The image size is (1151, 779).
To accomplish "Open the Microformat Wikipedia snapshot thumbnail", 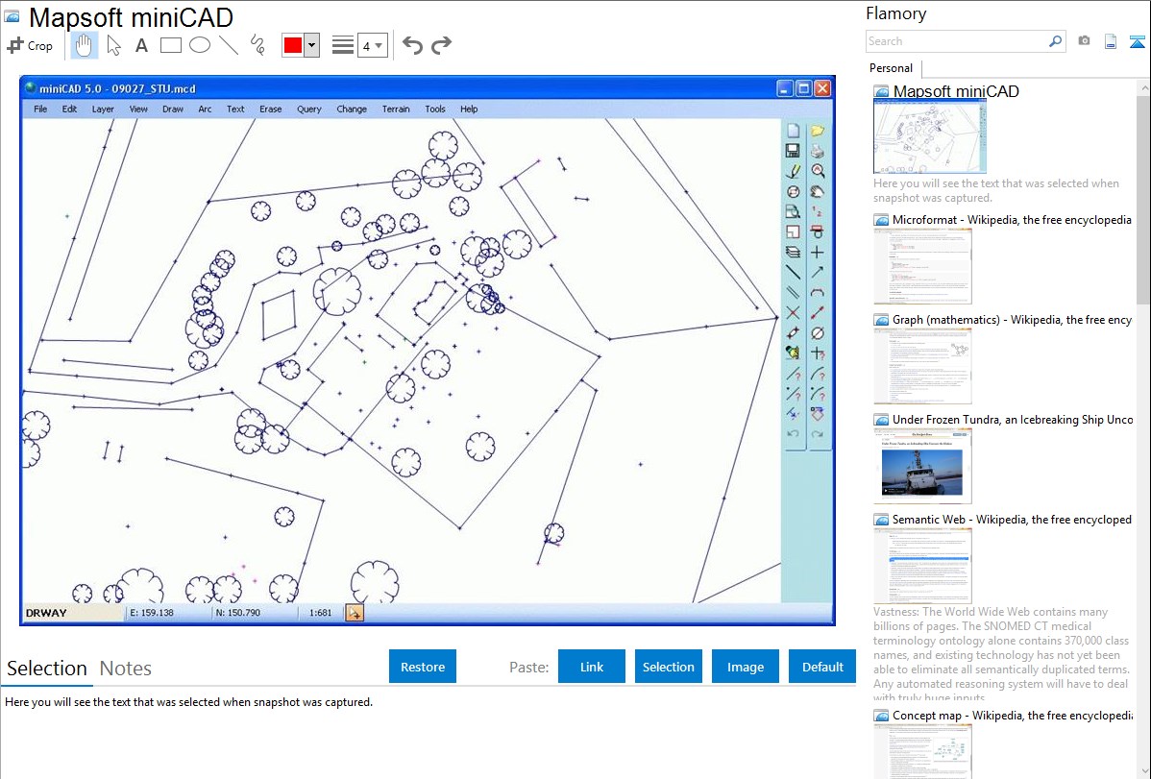I will 922,266.
